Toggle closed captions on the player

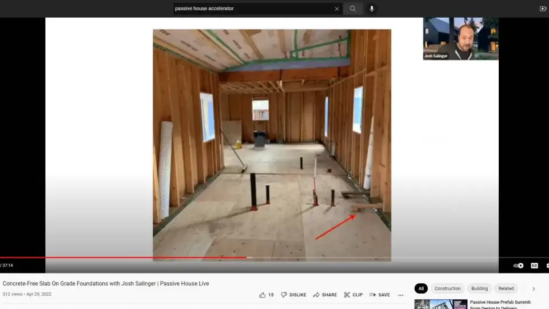(x=534, y=266)
